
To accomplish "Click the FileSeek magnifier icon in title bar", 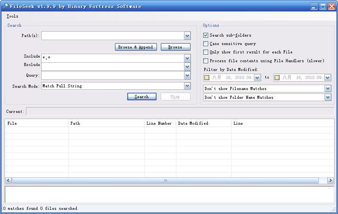I will (x=5, y=6).
